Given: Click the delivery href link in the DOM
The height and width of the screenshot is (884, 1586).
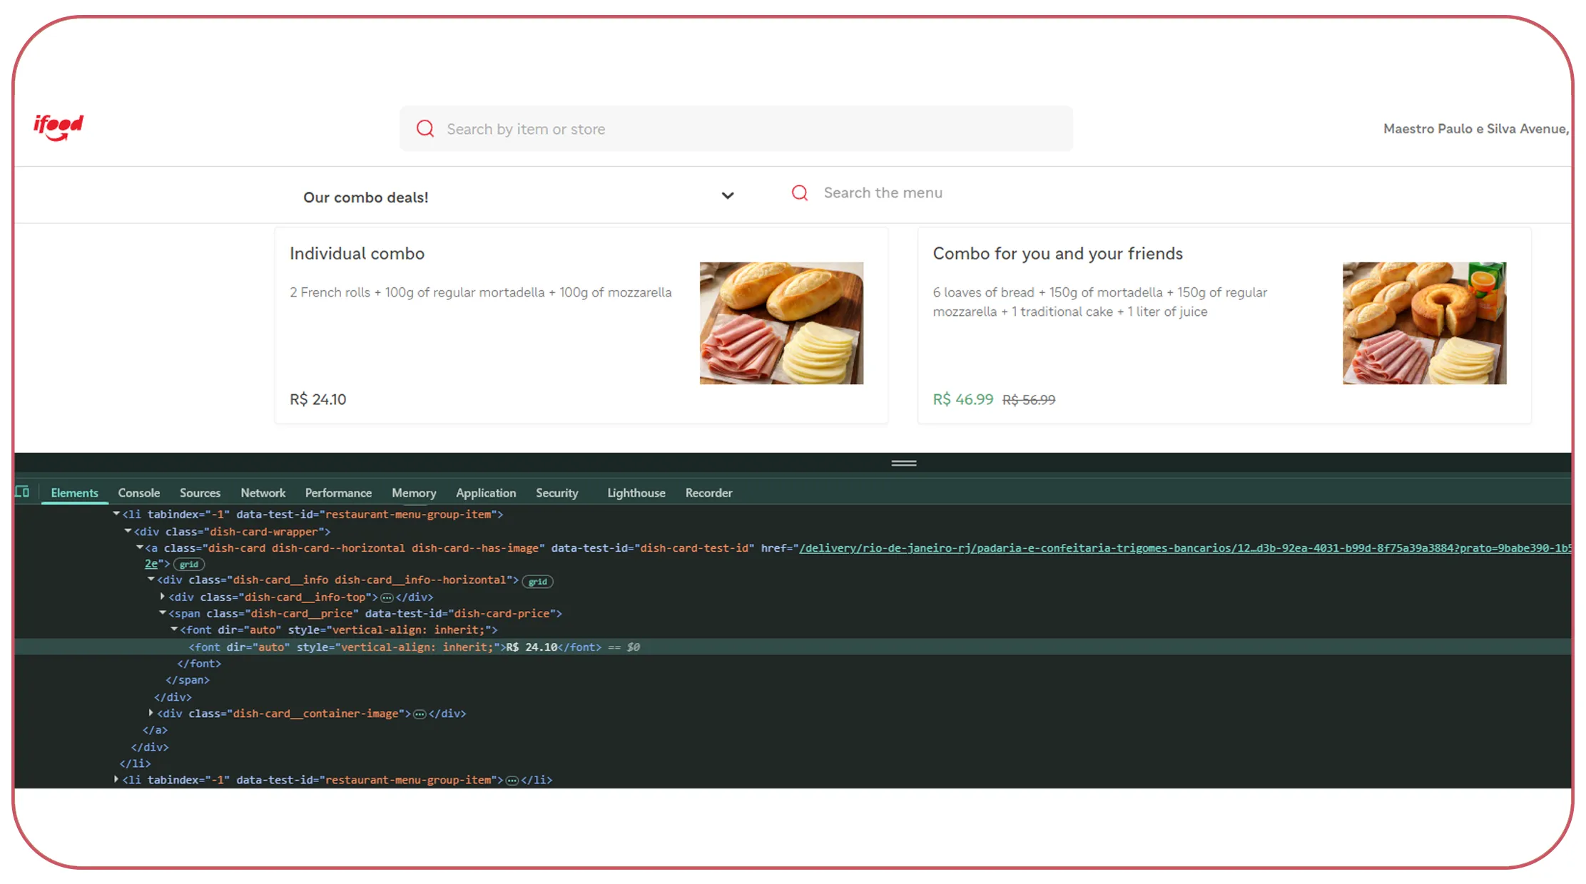Looking at the screenshot, I should pyautogui.click(x=1184, y=548).
